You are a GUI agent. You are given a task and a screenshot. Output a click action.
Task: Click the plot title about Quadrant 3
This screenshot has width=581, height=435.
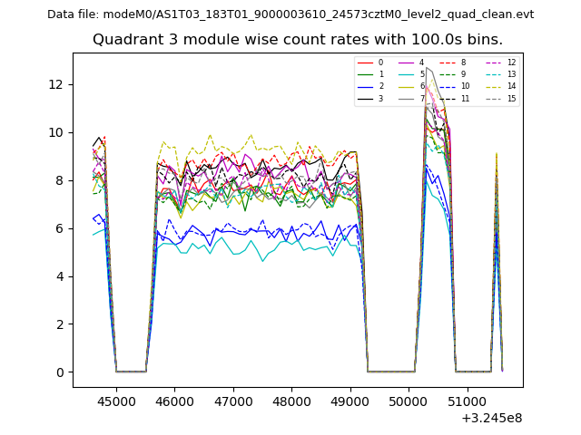point(298,40)
